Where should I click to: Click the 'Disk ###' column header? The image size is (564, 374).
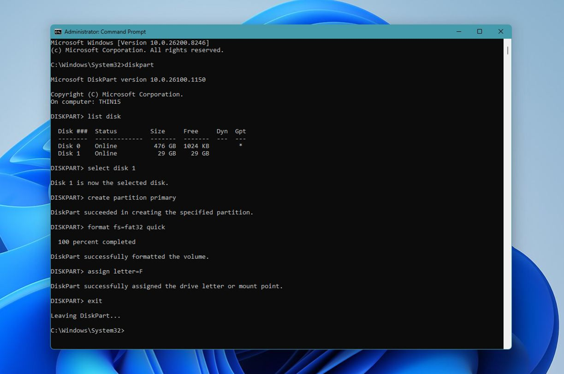pos(73,131)
